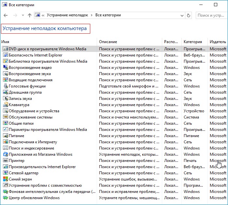228x205 pixels.
Task: Click the Up one level arrow
Action: [30, 15]
